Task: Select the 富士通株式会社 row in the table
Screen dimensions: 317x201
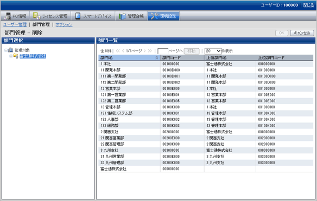Action: (x=206, y=169)
